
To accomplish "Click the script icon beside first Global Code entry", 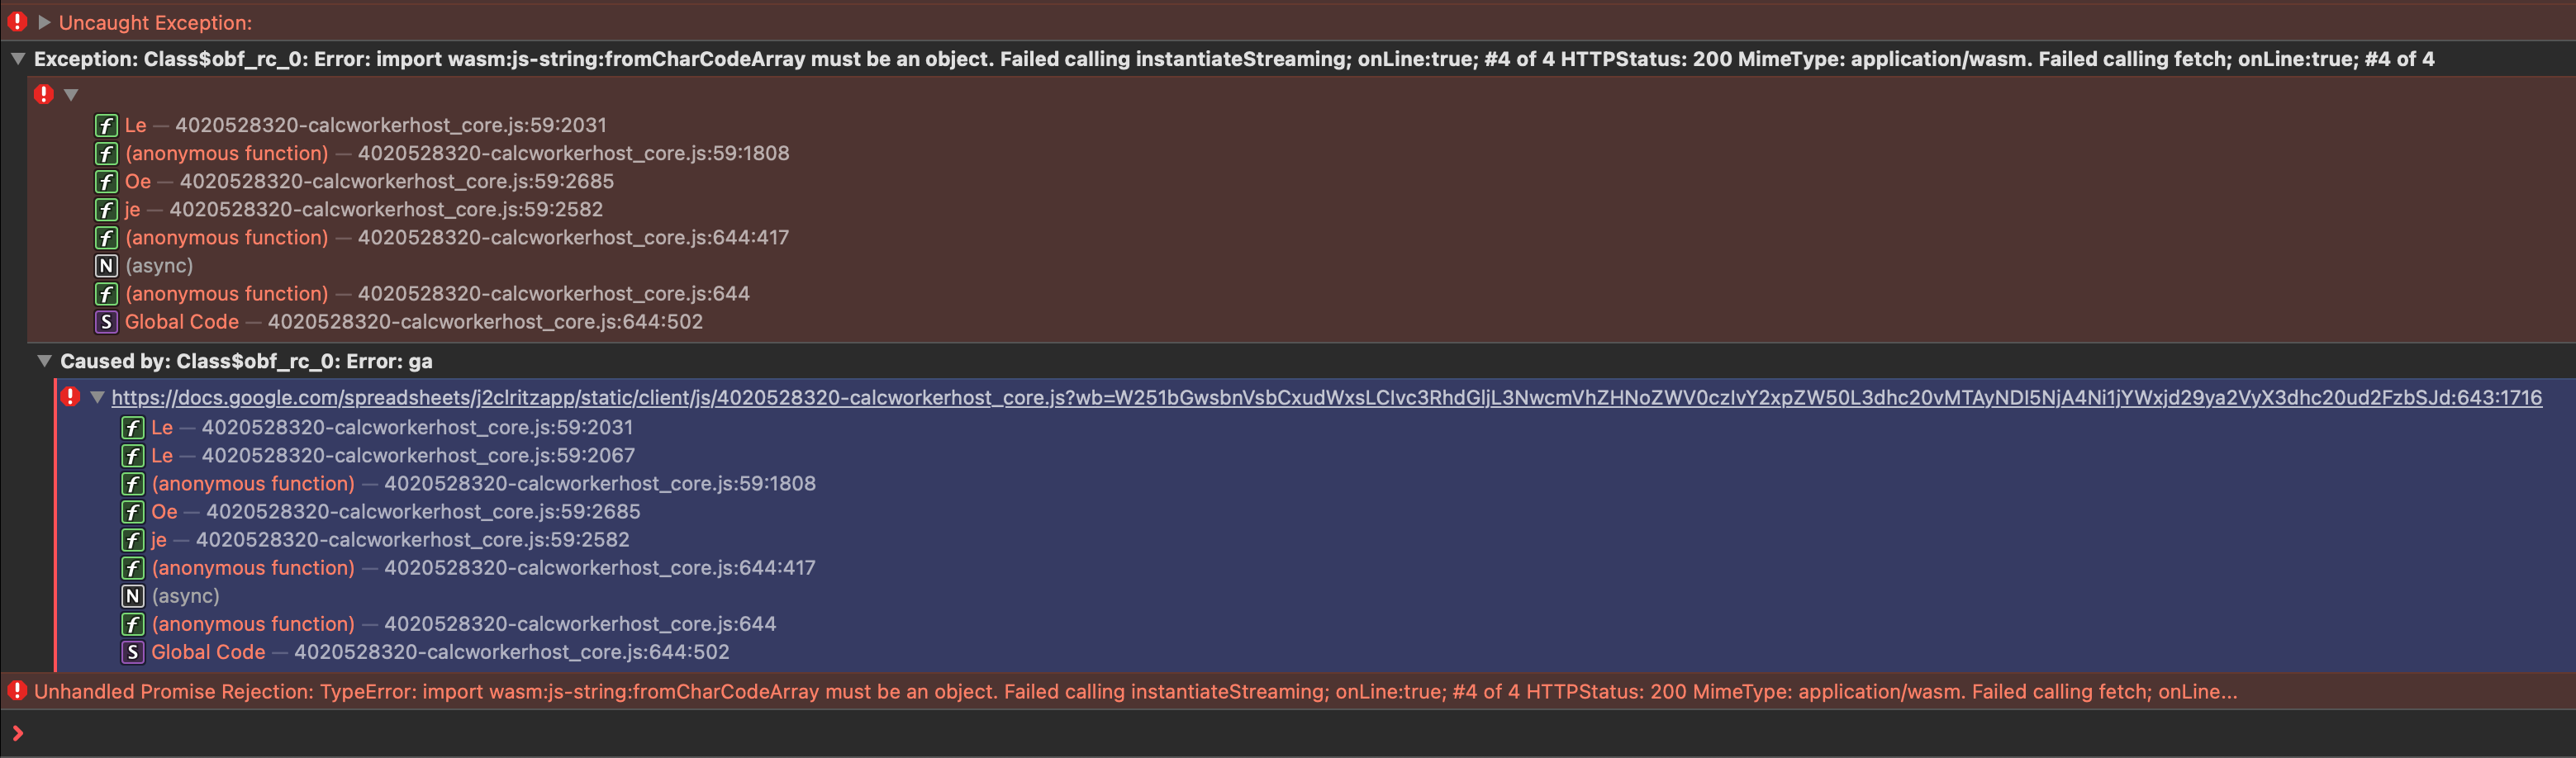I will (x=106, y=322).
